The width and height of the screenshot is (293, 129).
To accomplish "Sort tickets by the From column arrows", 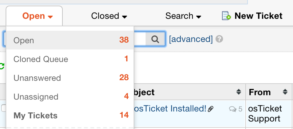I will point(285,92).
